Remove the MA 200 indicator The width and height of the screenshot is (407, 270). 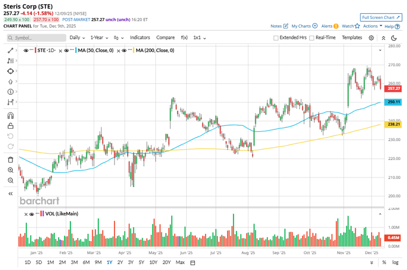click(x=118, y=51)
